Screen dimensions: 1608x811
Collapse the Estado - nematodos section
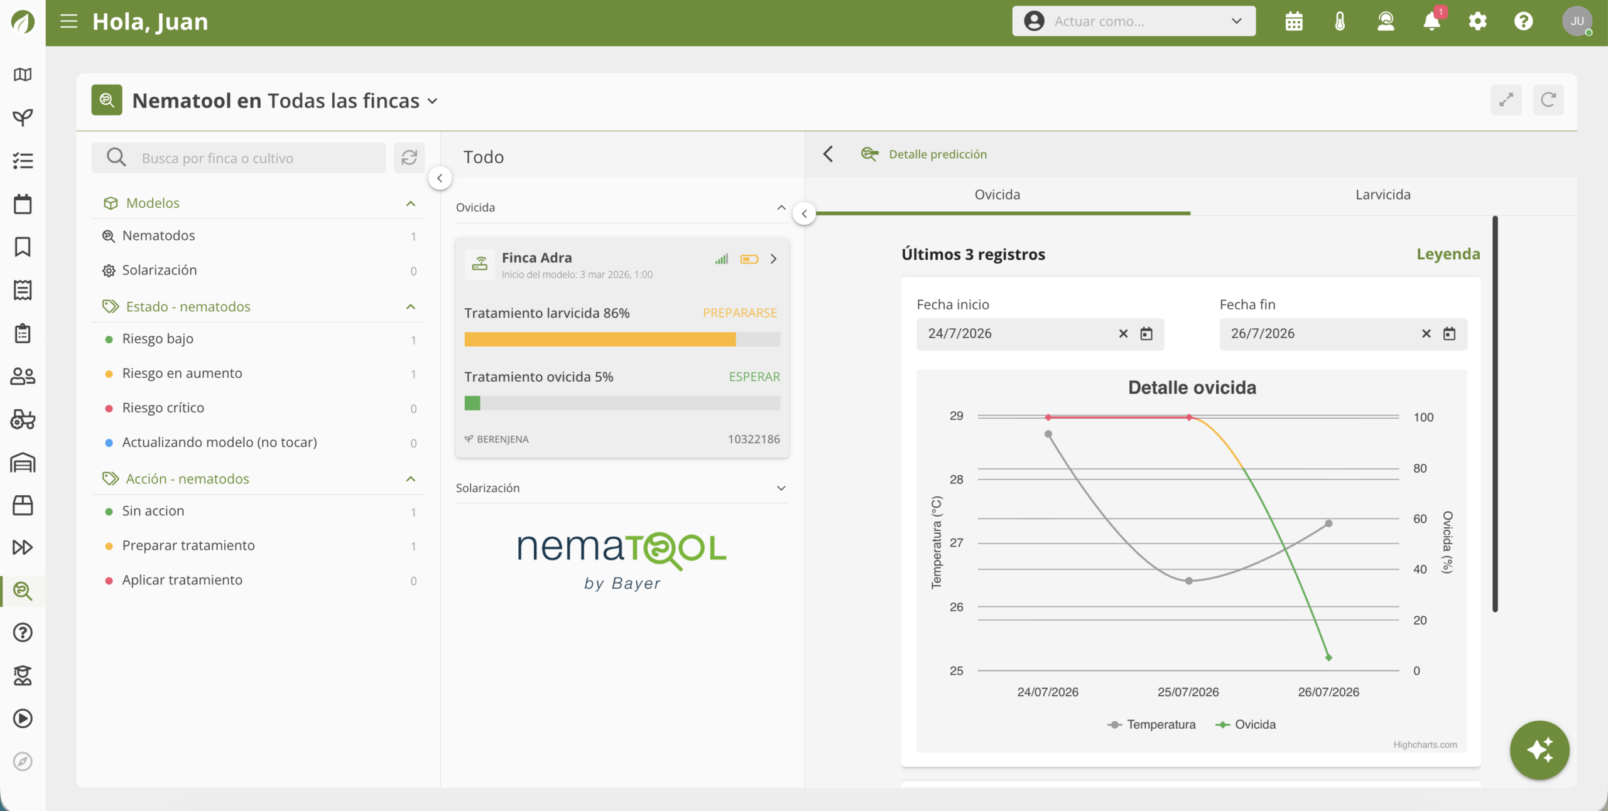click(x=411, y=306)
